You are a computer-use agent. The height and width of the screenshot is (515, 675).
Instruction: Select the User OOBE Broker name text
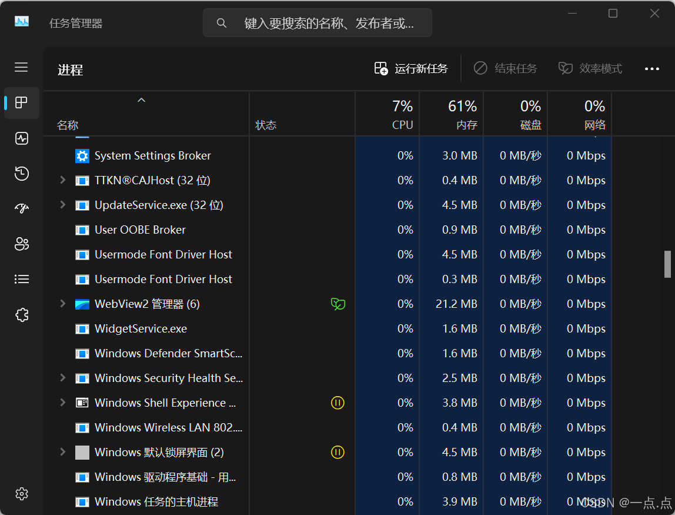[140, 230]
